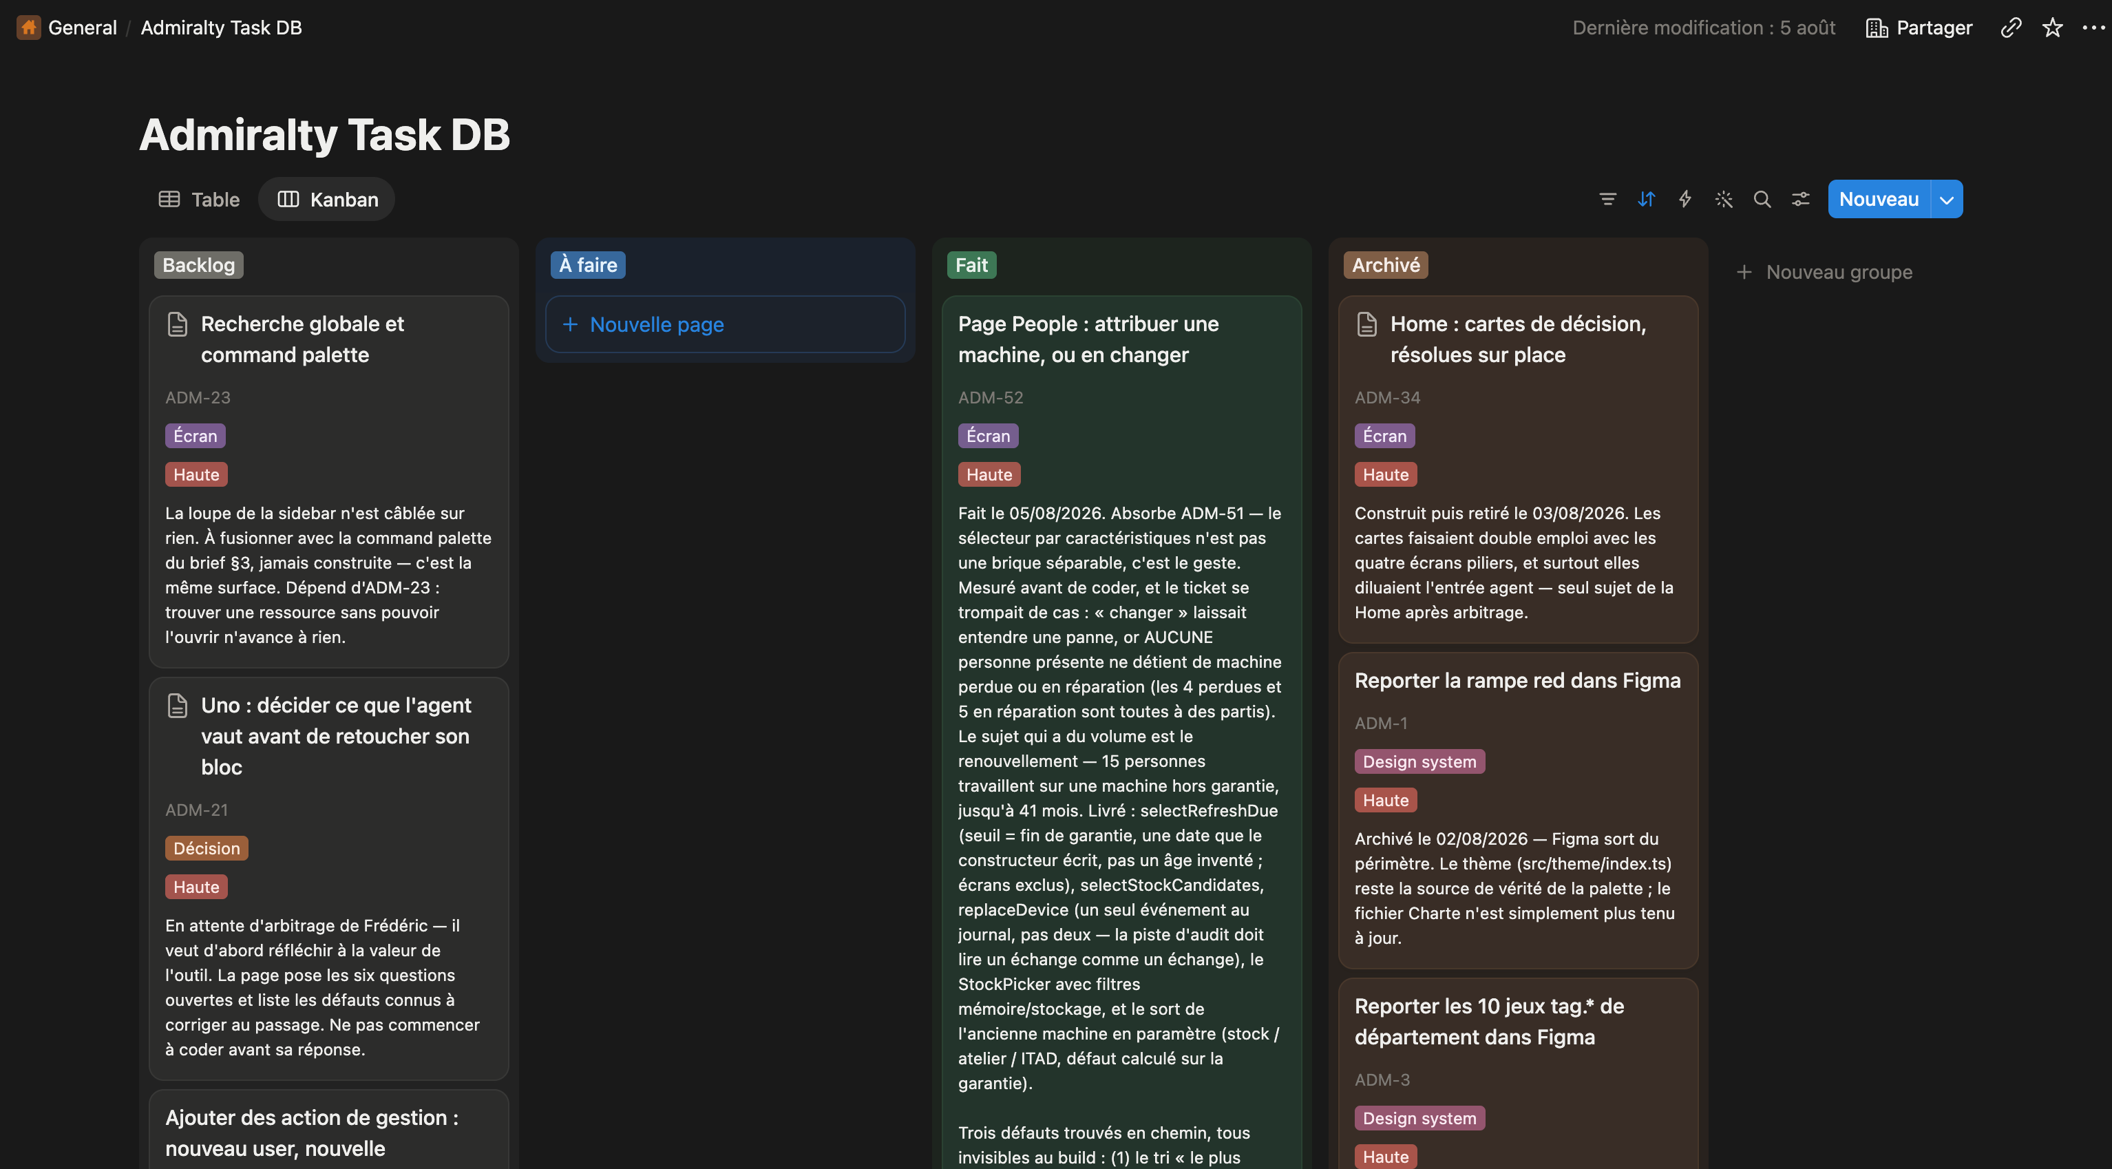Click the page title Admiralty Task DB
The image size is (2112, 1169).
coord(325,134)
